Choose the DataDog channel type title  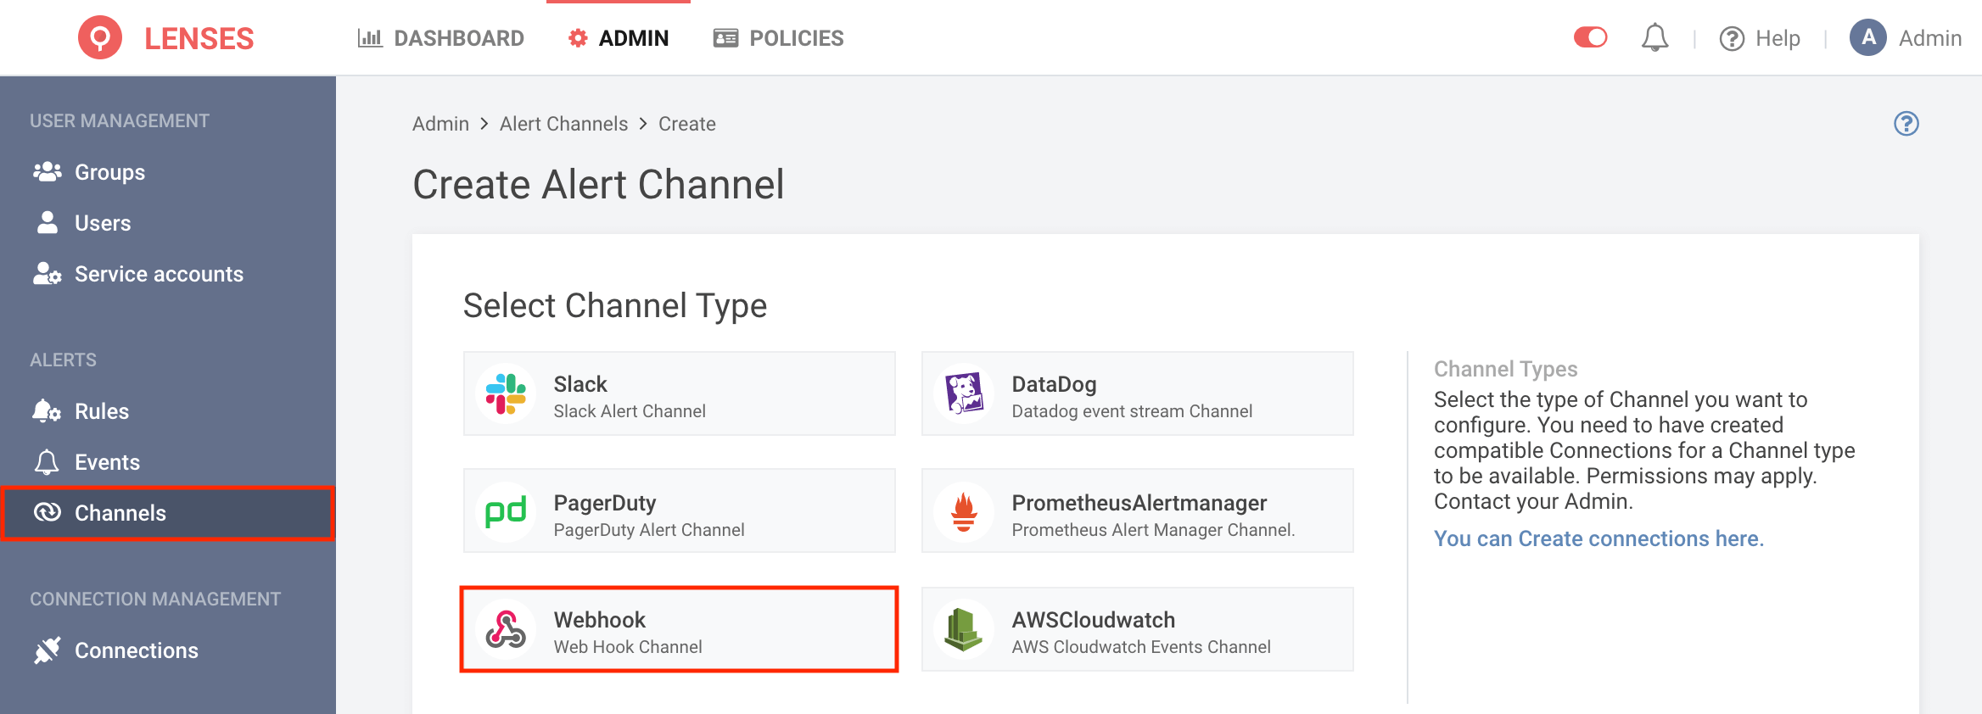pyautogui.click(x=1054, y=384)
